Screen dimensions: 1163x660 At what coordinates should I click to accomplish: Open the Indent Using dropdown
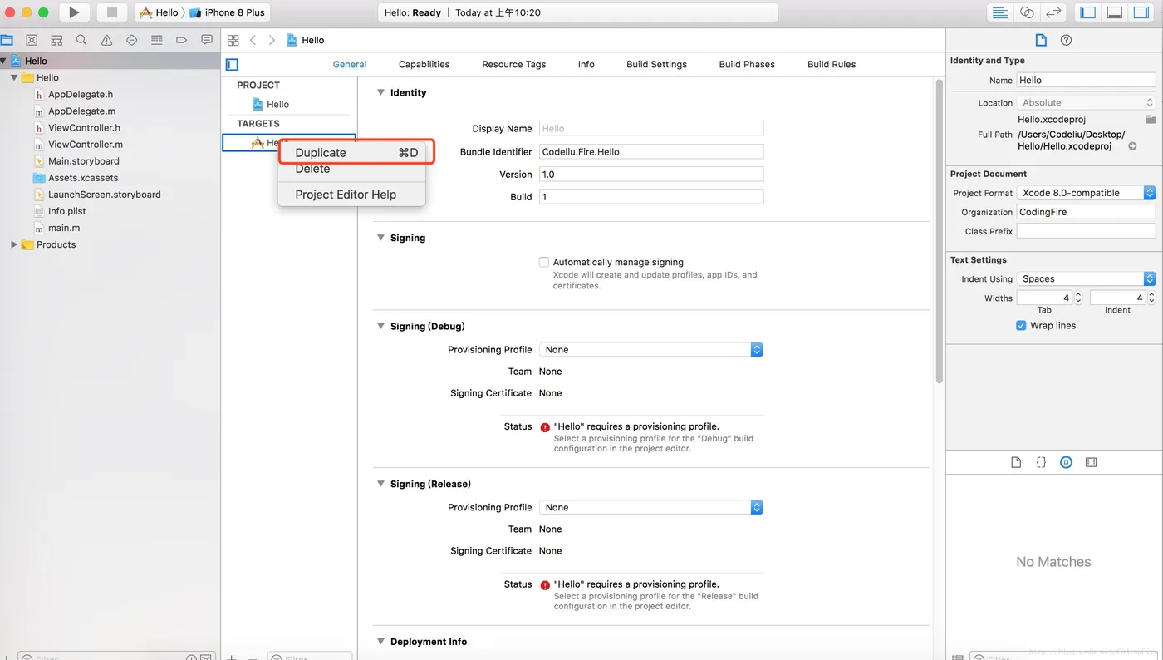click(1086, 279)
